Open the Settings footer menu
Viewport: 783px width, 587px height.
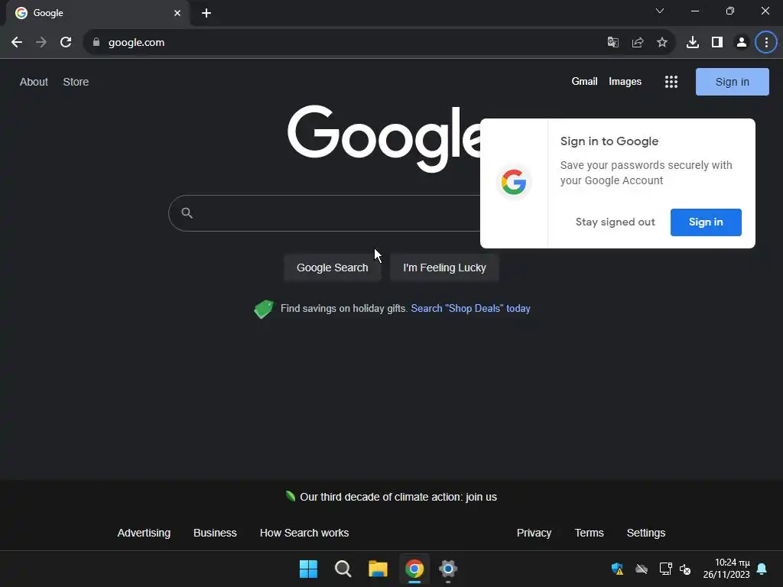(645, 533)
